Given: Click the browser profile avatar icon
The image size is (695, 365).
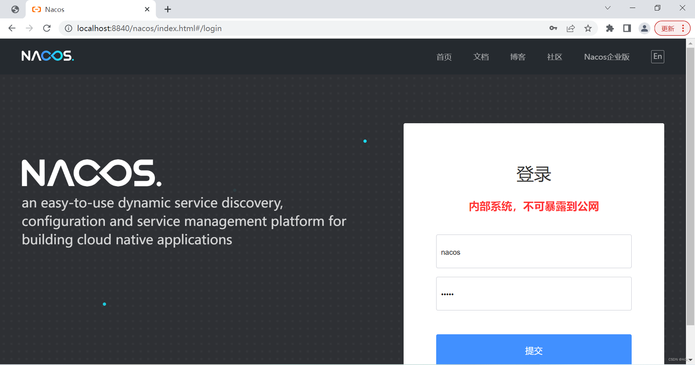Looking at the screenshot, I should (x=645, y=28).
